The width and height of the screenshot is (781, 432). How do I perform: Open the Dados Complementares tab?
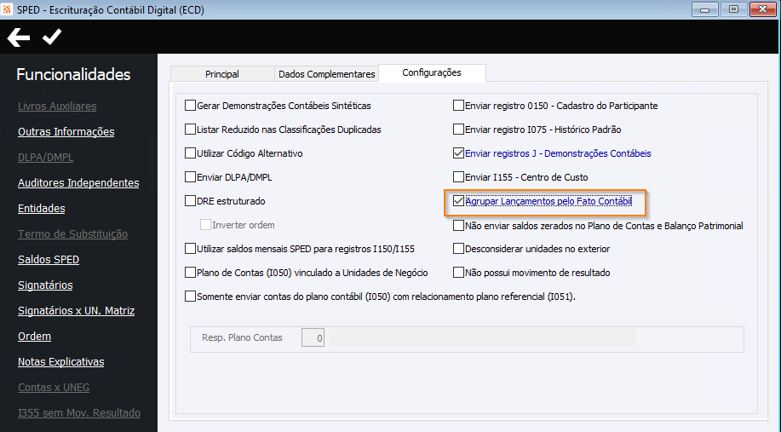tap(326, 74)
